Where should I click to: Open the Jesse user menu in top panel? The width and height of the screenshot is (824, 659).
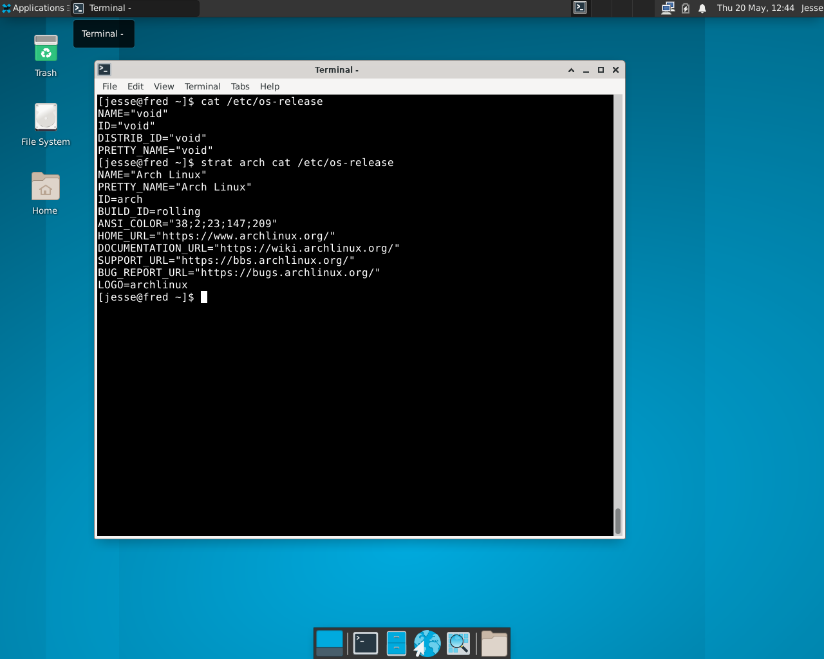[812, 8]
